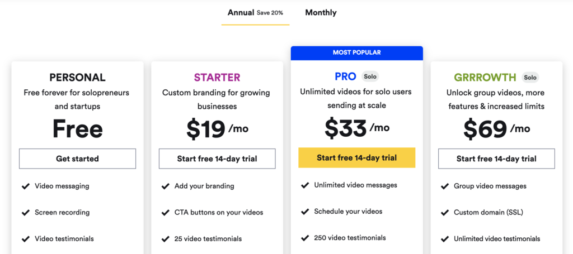Click the checkmark beside Group video messages

click(444, 186)
